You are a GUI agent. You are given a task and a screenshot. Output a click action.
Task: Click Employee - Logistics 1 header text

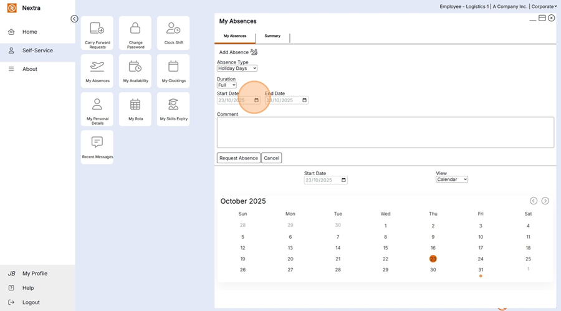click(x=464, y=6)
